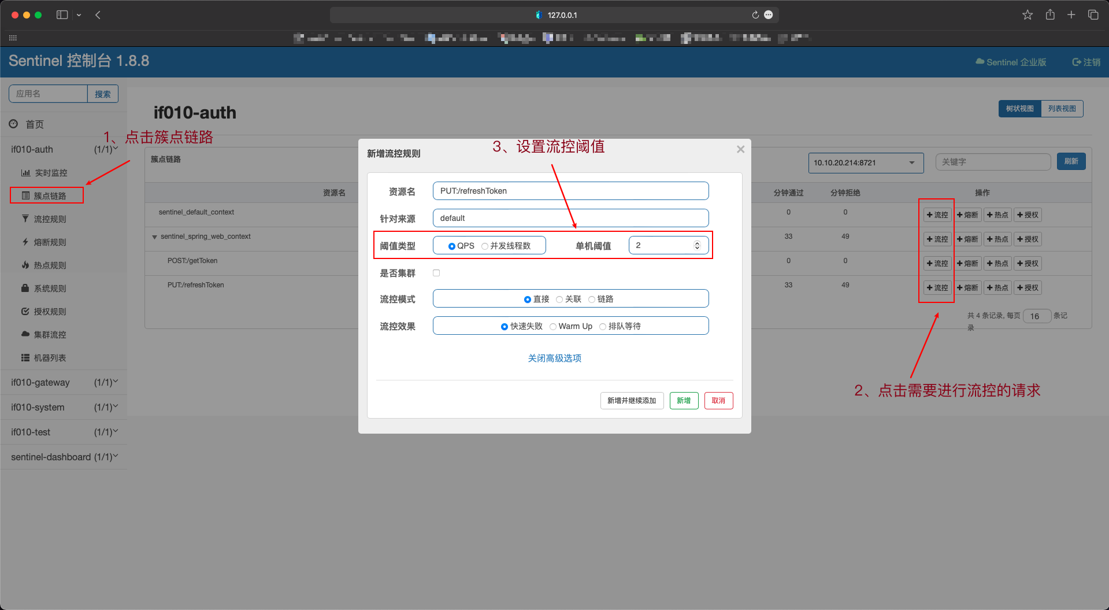
Task: Click 流控 for PUT:/refreshToken row
Action: 937,287
